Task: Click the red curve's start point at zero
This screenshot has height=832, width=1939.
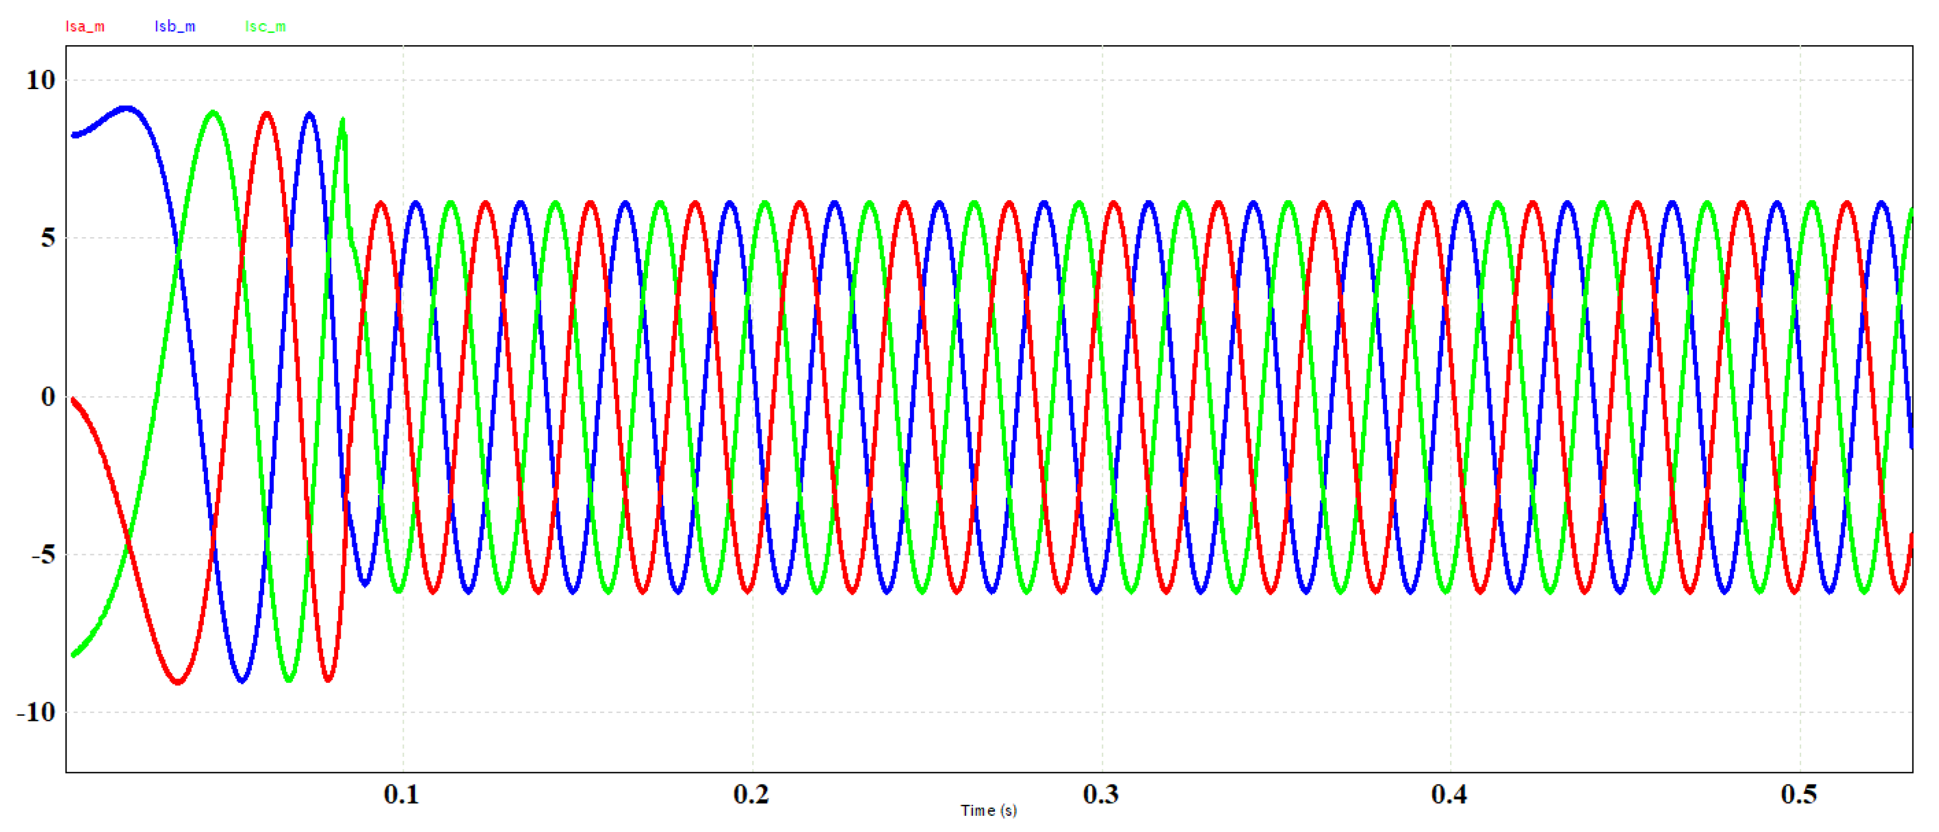Action: tap(73, 399)
